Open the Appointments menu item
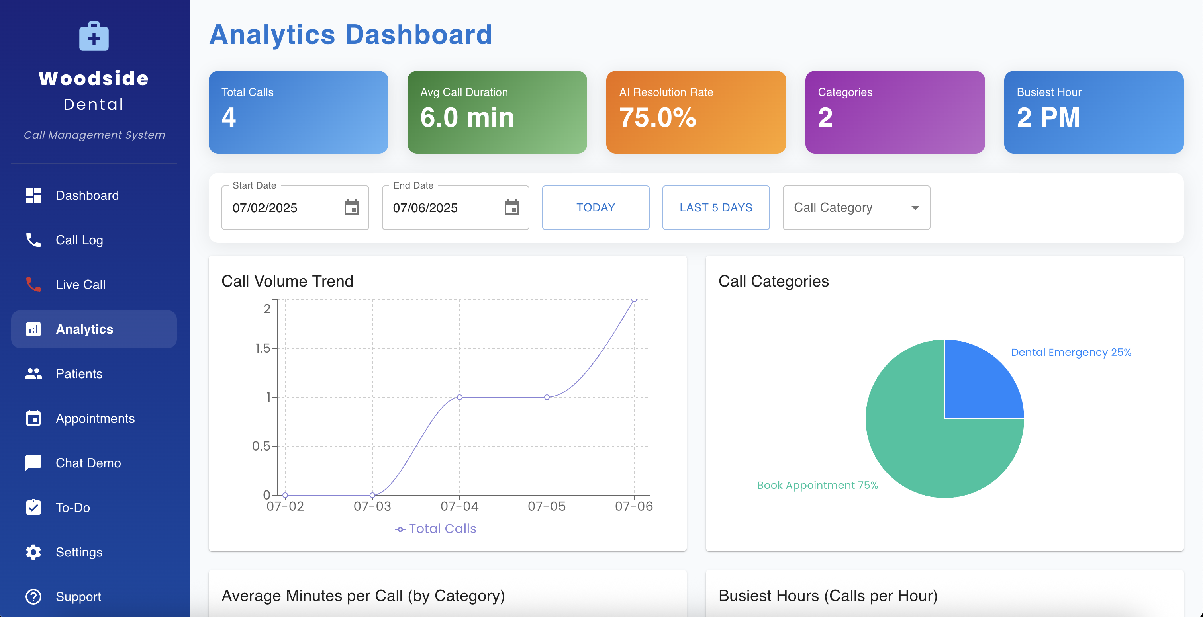Screen dimensions: 1203x617 click(94, 418)
